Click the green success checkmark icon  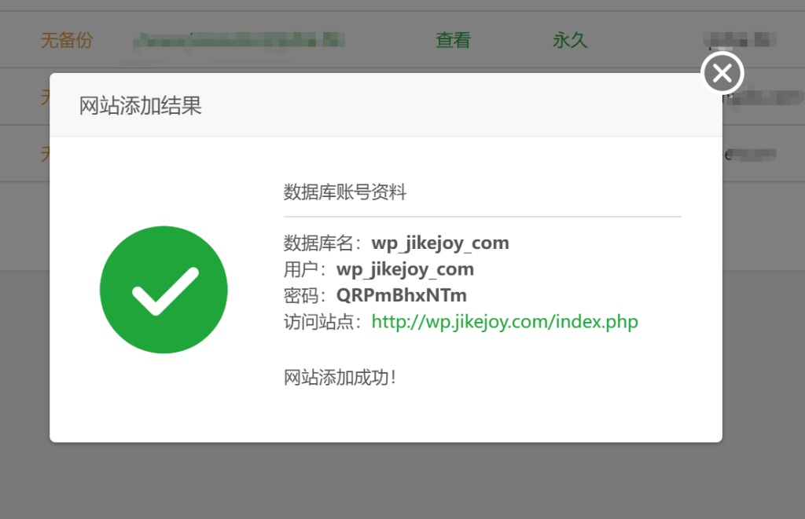click(164, 290)
